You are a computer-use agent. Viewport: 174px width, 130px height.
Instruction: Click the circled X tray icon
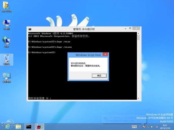click(157, 127)
